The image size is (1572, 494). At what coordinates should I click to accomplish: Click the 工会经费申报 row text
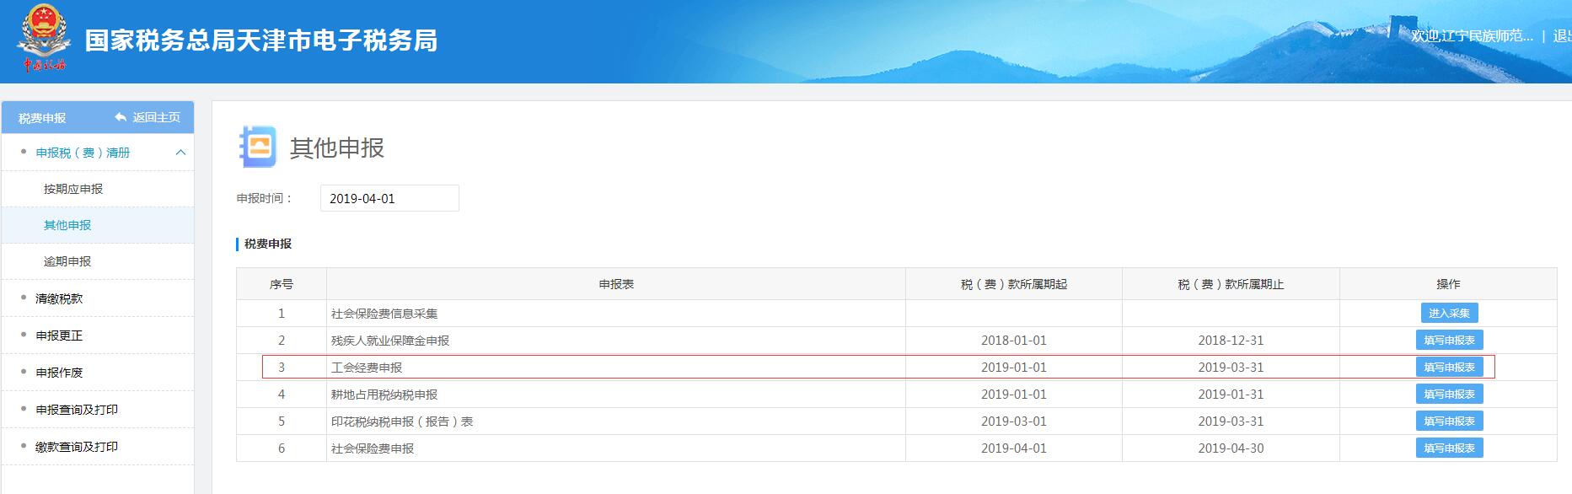click(x=367, y=368)
